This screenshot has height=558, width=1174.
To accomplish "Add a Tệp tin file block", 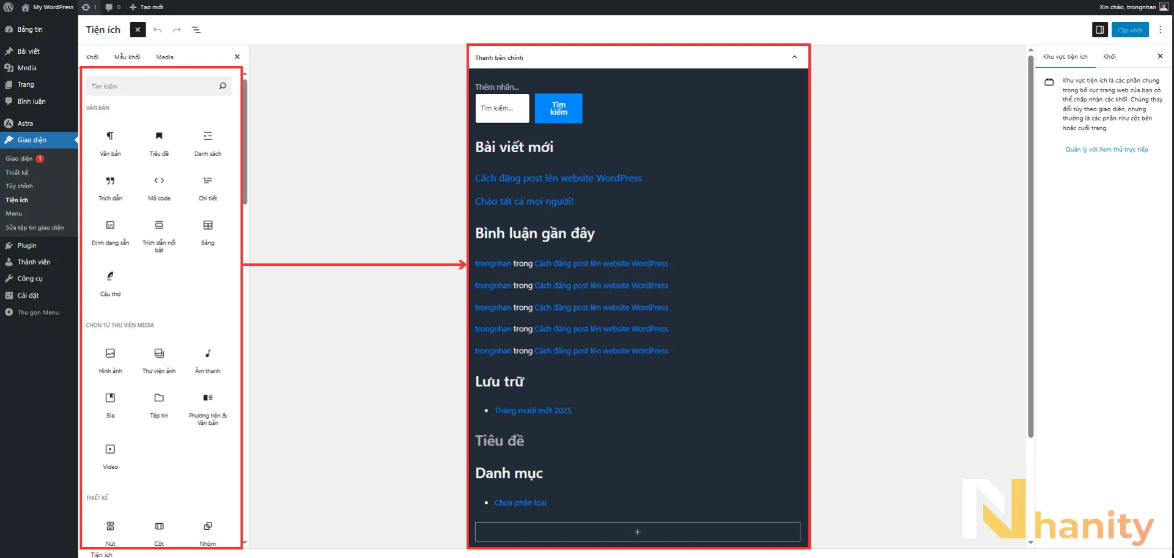I will pyautogui.click(x=159, y=405).
